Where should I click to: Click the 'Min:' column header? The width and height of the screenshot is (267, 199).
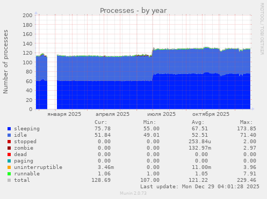coord(149,122)
